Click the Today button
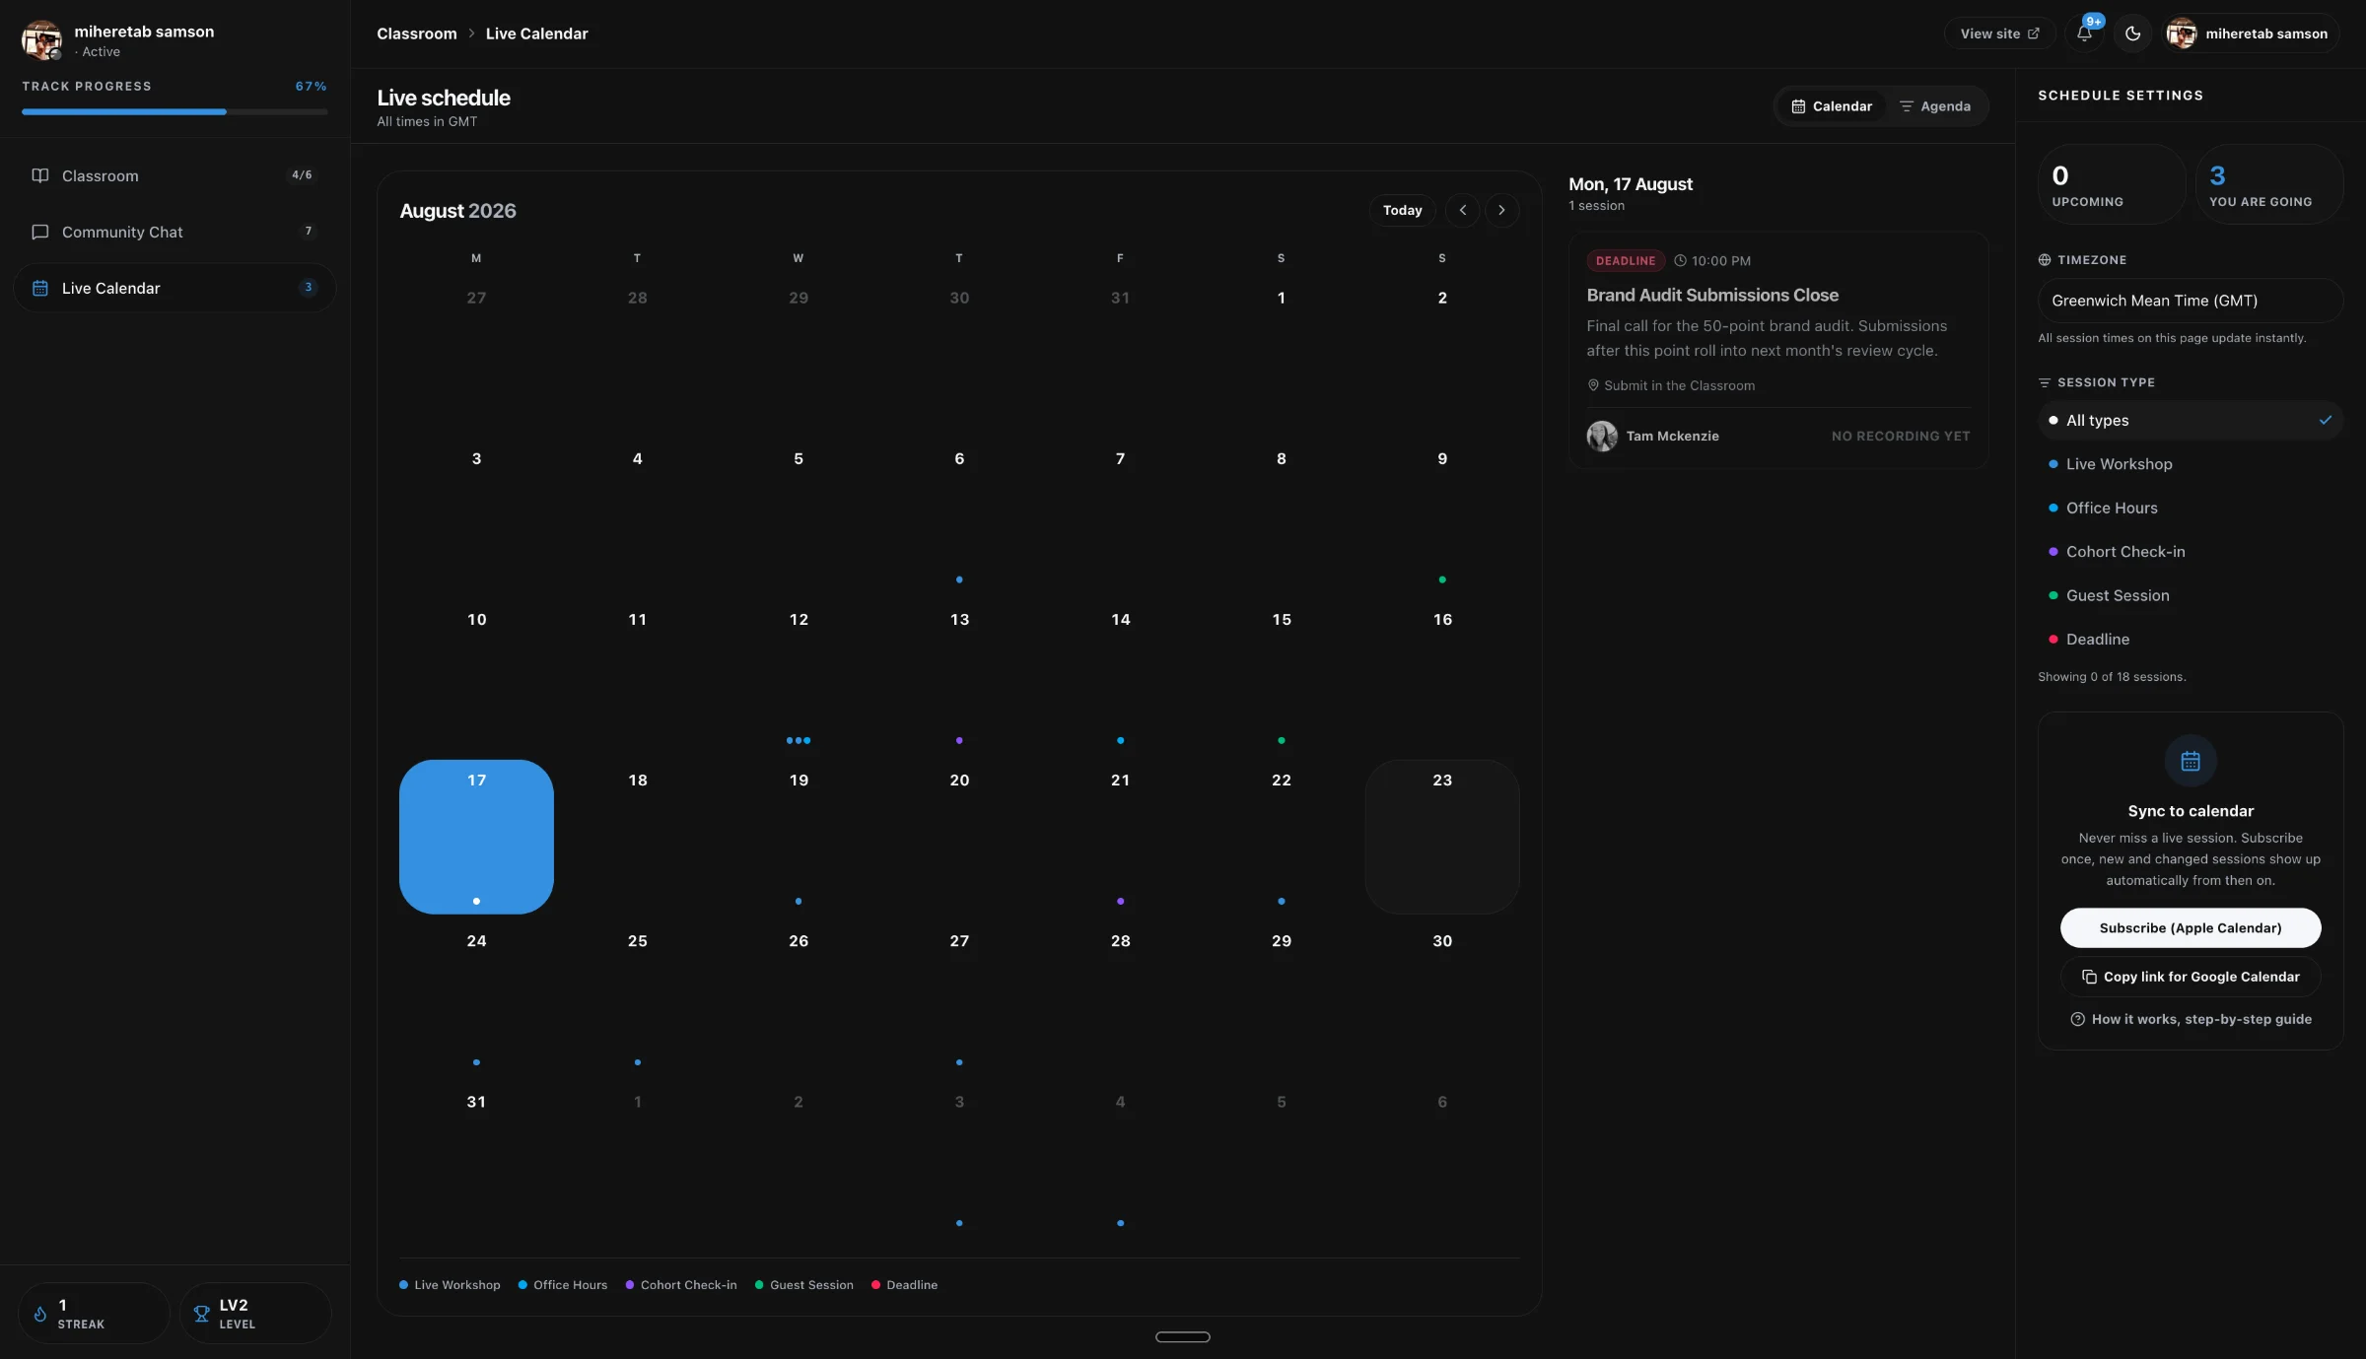Screen dimensions: 2366x1359 coord(1402,210)
